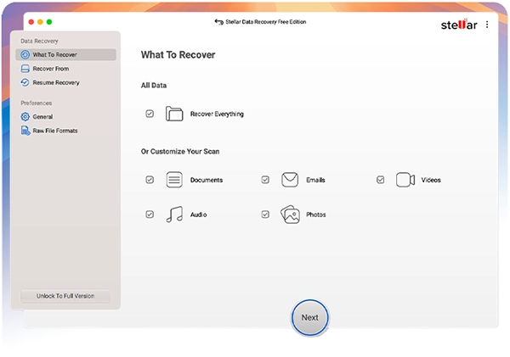Viewport: 510px width, 357px height.
Task: Click the Photos picture icon
Action: (290, 215)
